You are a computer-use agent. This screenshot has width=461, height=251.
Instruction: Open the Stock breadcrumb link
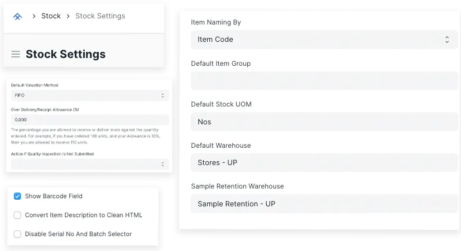51,16
